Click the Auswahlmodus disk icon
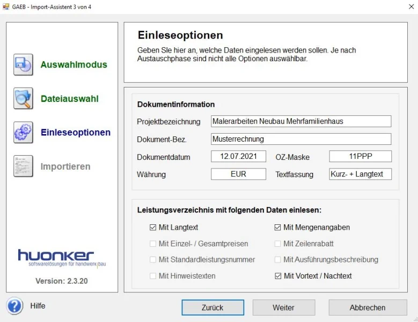The image size is (418, 322). tap(23, 65)
